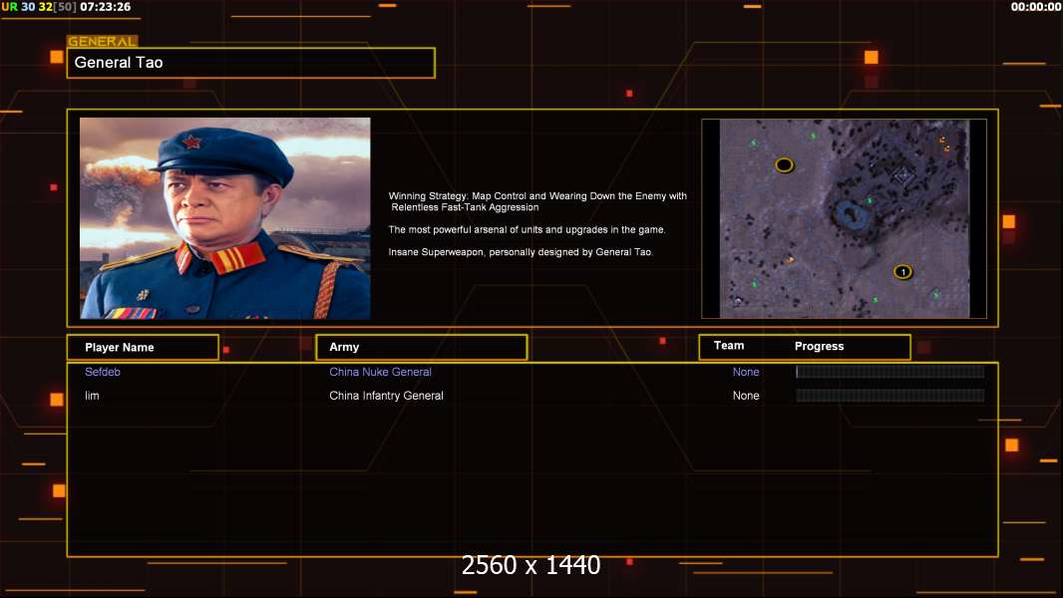Click the Winning Strategy description text
This screenshot has width=1063, height=598.
tap(537, 201)
